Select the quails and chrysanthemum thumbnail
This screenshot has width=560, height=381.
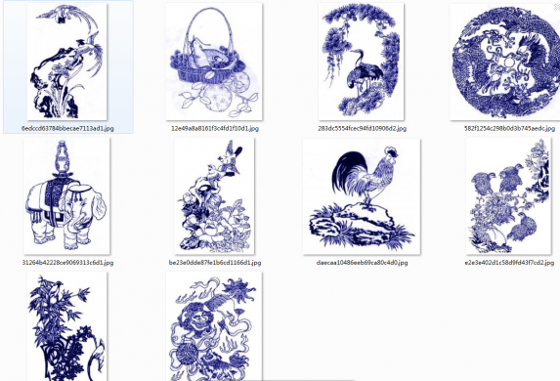tap(508, 196)
